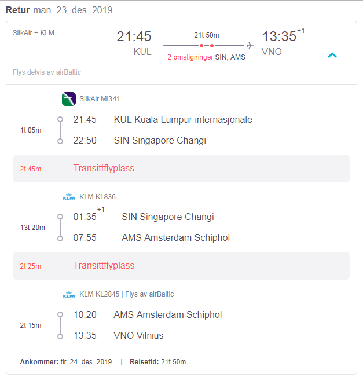Click 'AMS Amsterdam Schiphol' arrival at 07:55
The image size is (363, 377).
tap(176, 237)
